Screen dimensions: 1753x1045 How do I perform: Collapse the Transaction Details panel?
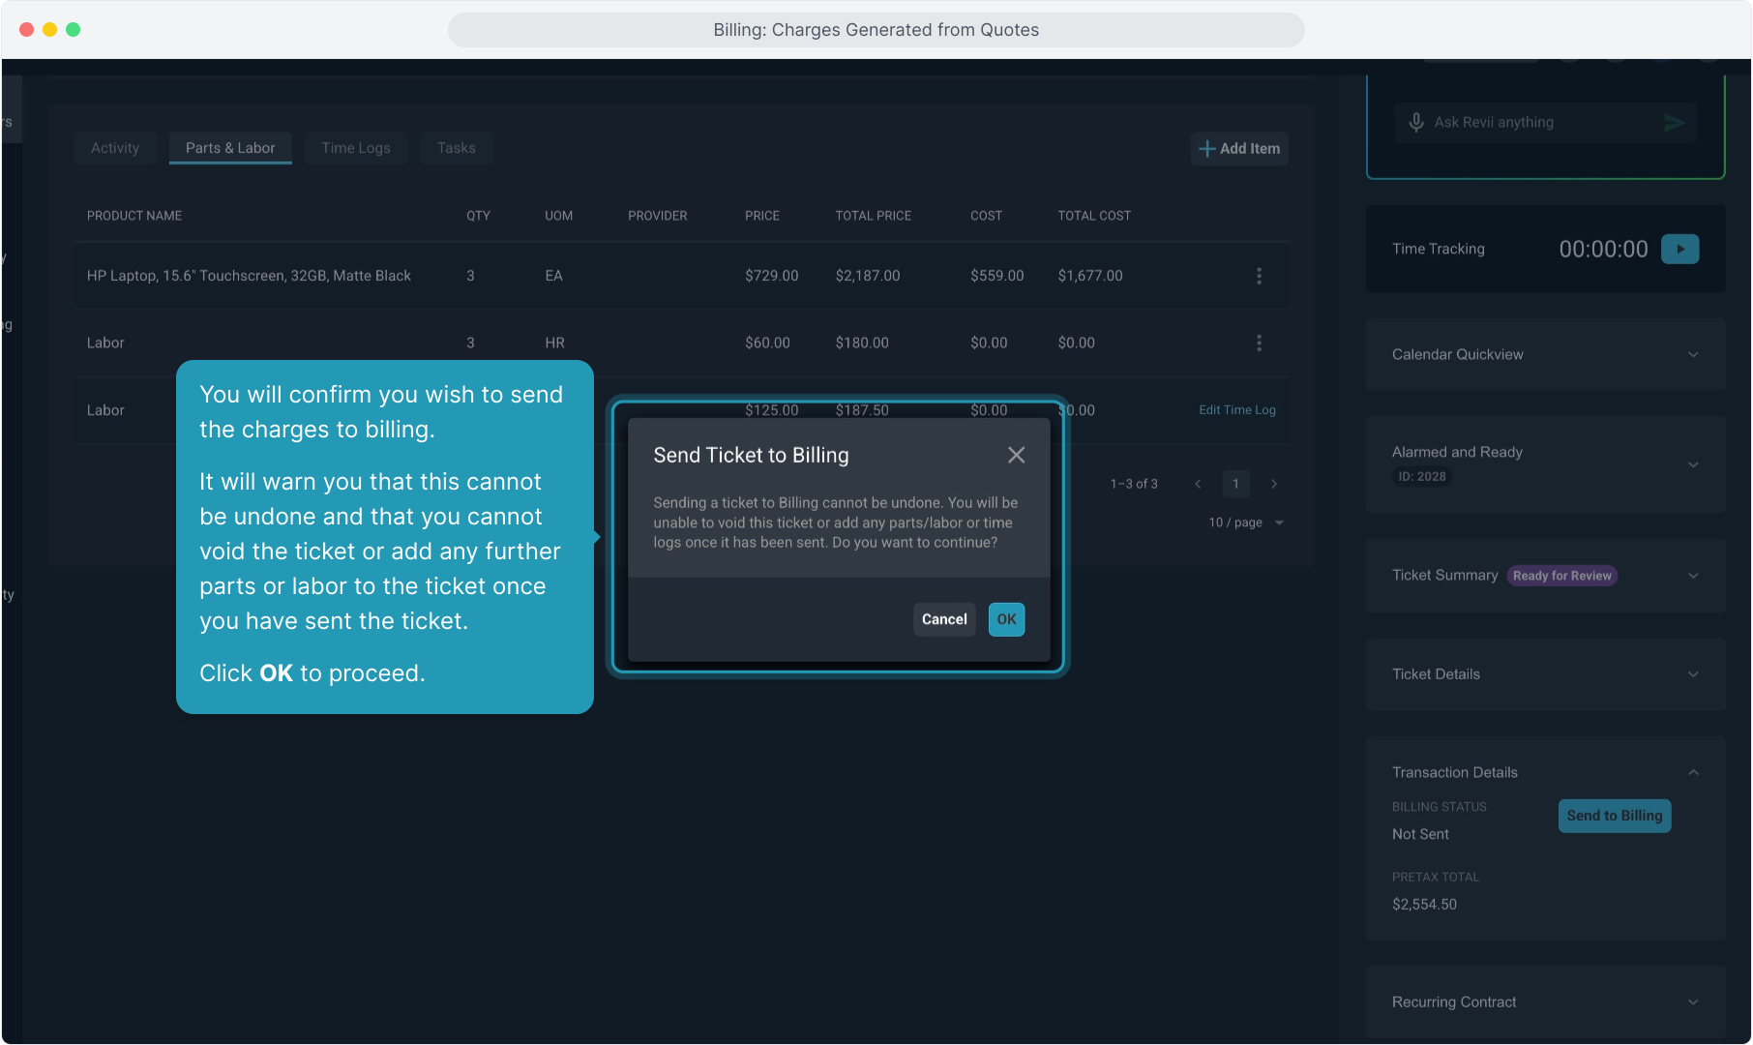(1693, 772)
